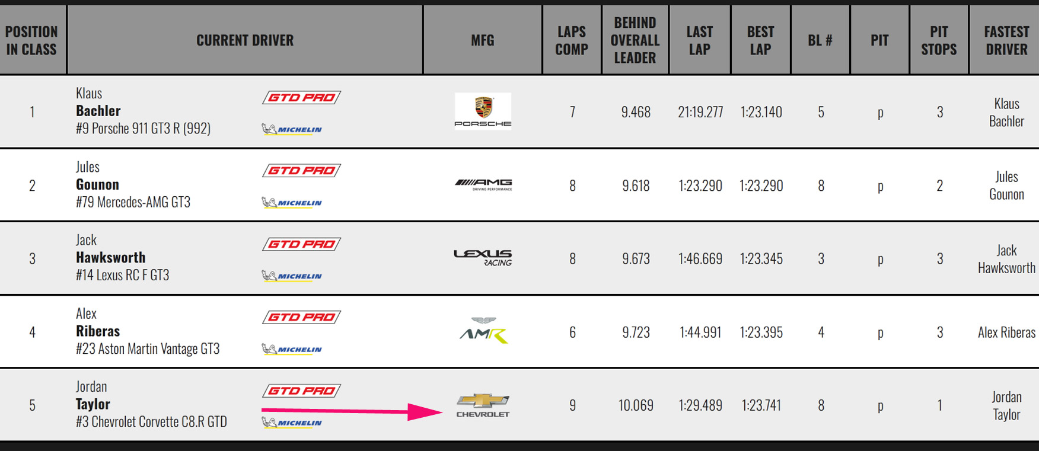The width and height of the screenshot is (1039, 451).
Task: Sort by Best Lap column header
Action: pos(760,40)
